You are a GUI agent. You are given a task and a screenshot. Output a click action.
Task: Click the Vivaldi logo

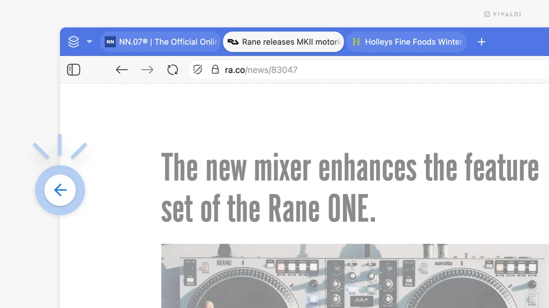(x=502, y=14)
